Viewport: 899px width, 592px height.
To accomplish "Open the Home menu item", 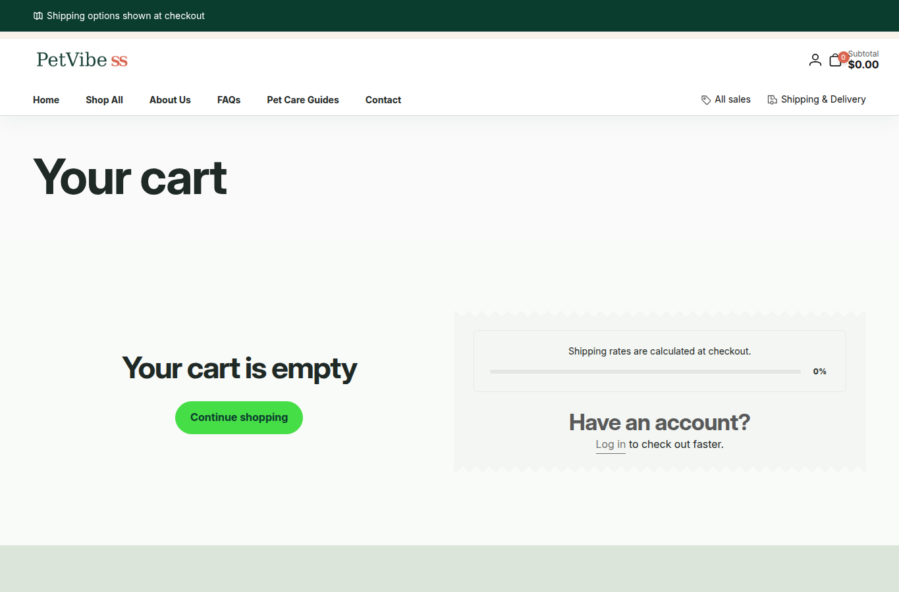I will [x=46, y=100].
